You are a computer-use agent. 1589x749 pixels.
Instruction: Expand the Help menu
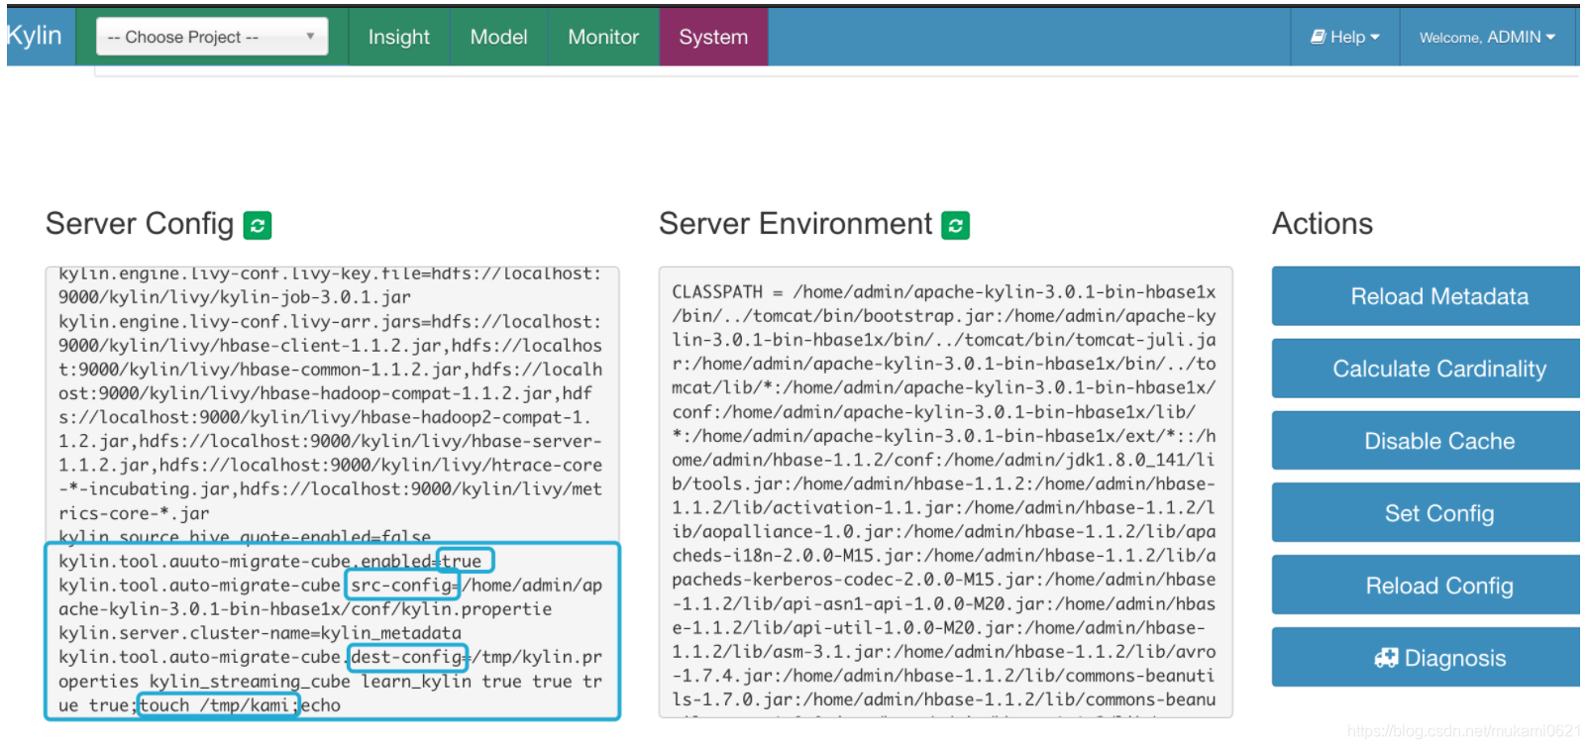coord(1345,37)
